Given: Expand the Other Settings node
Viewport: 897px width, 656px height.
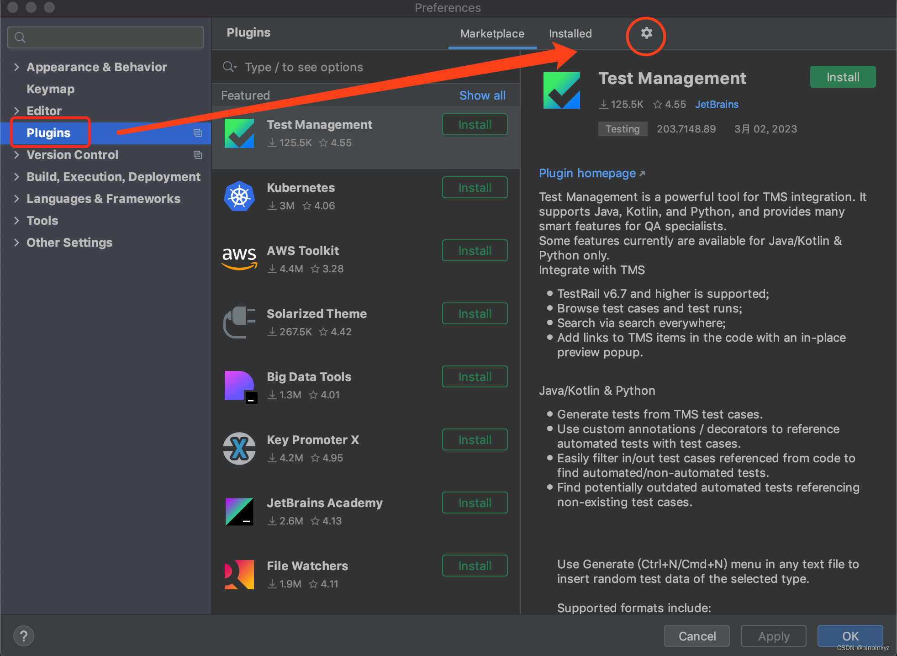Looking at the screenshot, I should point(16,243).
